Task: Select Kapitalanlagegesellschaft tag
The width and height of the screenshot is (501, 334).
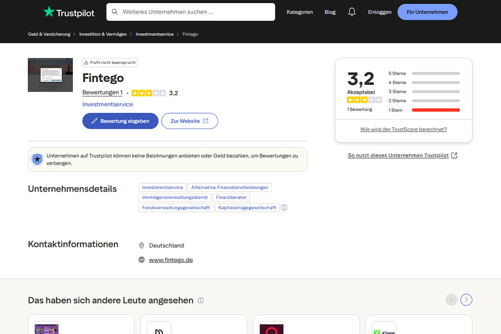Action: 247,208
